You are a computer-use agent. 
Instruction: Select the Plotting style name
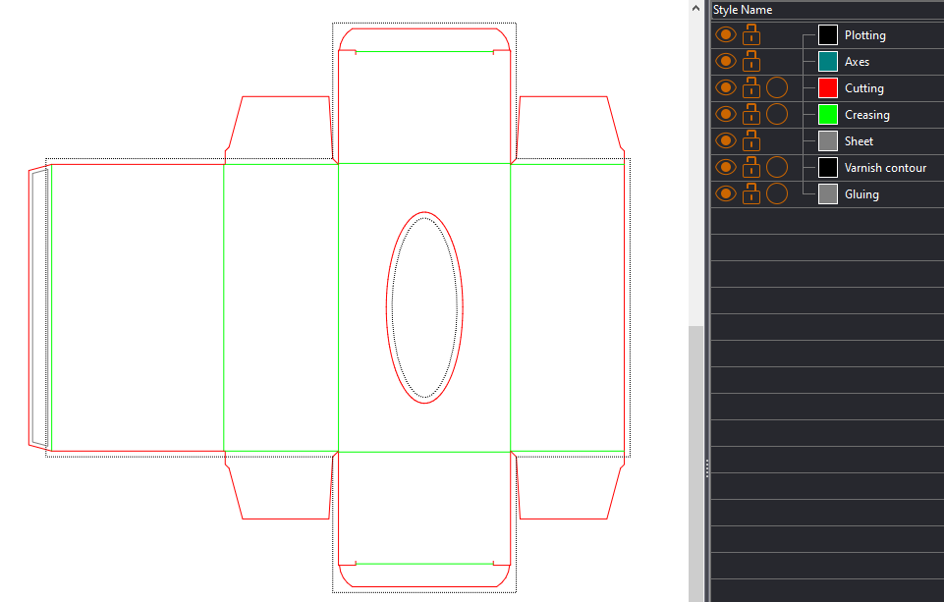click(x=865, y=35)
